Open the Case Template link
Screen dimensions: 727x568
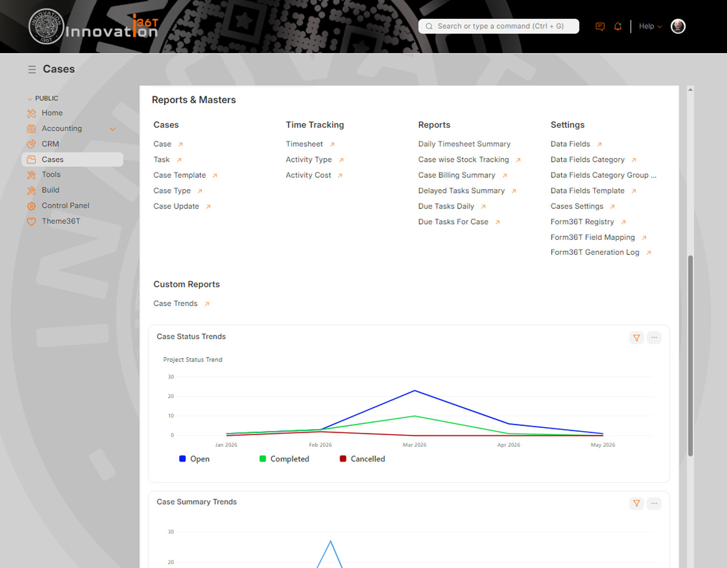click(179, 175)
